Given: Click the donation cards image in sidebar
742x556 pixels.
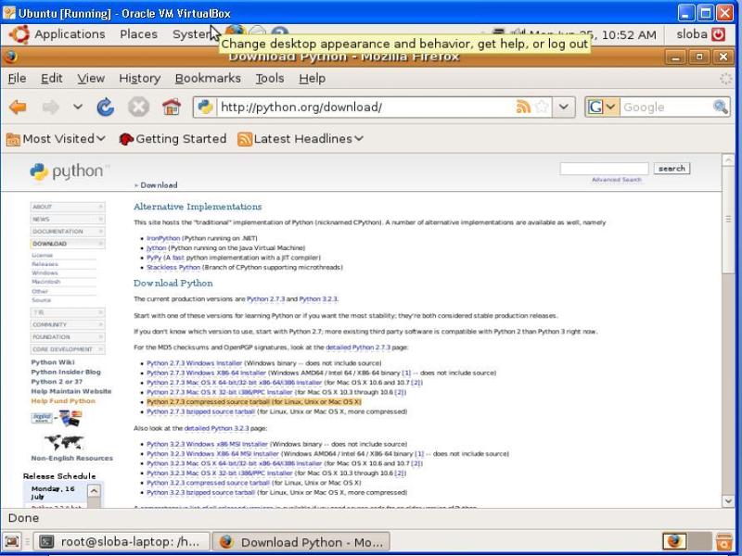Looking at the screenshot, I should [57, 418].
